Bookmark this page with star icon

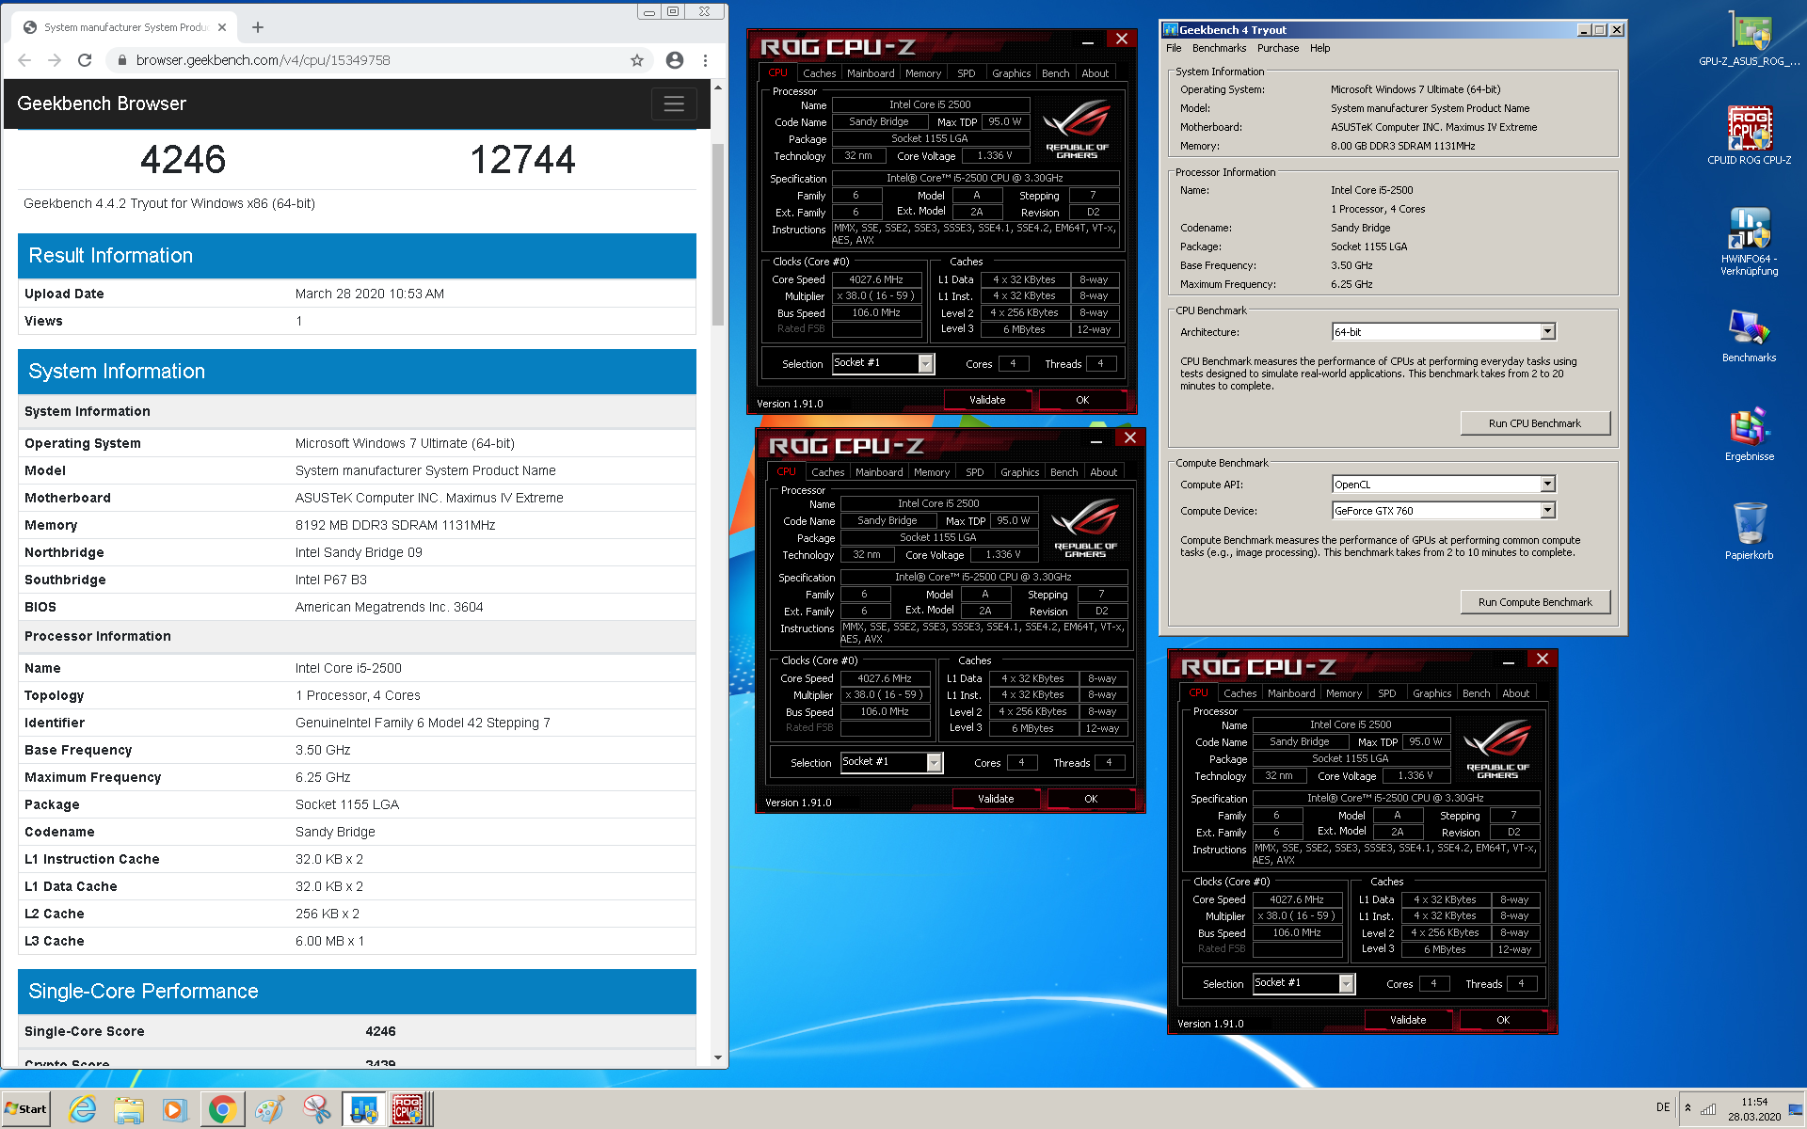(x=637, y=60)
